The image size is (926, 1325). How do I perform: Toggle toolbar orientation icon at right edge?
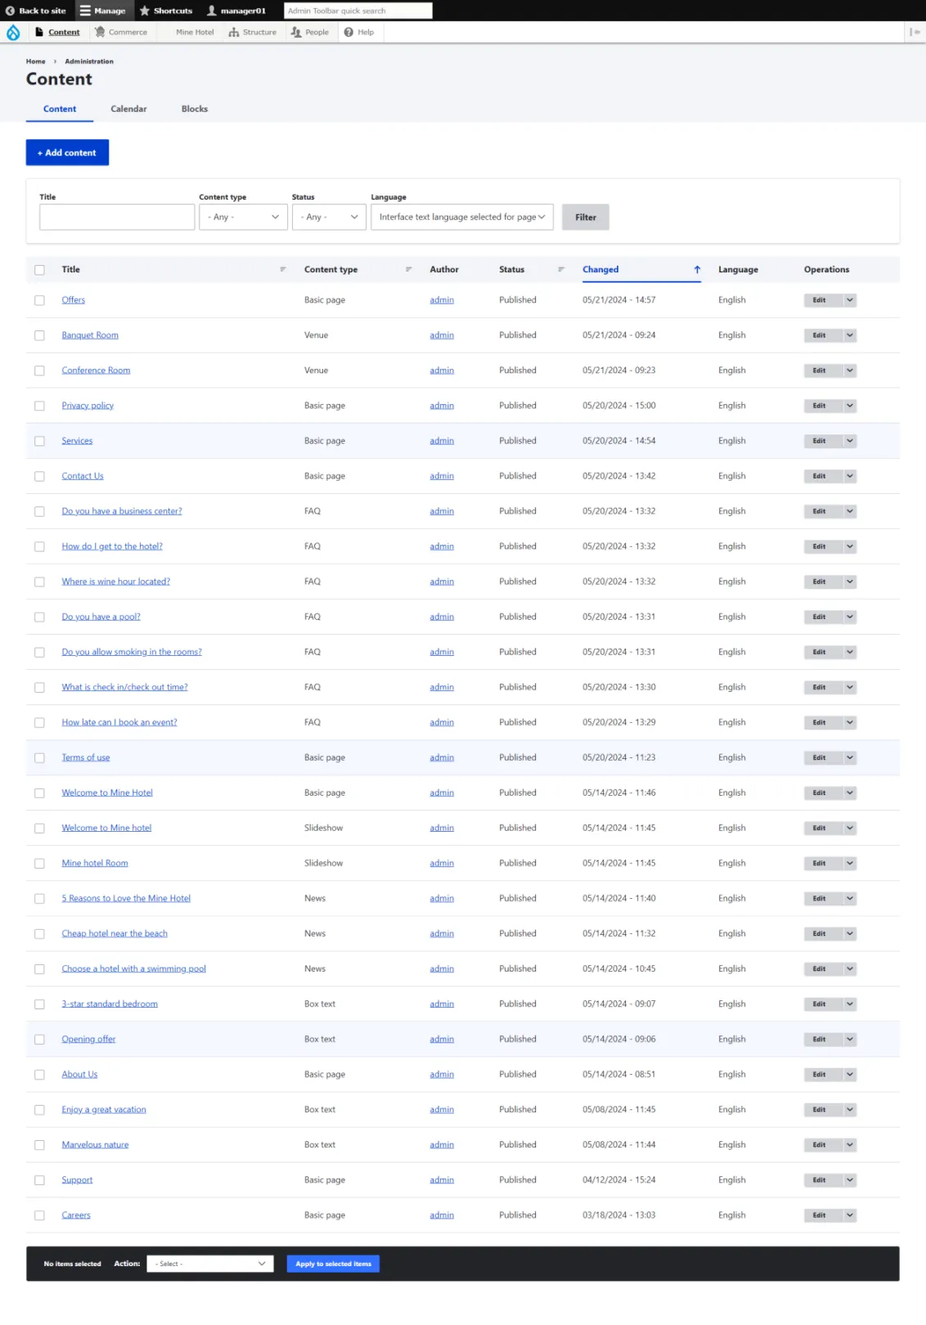(915, 32)
